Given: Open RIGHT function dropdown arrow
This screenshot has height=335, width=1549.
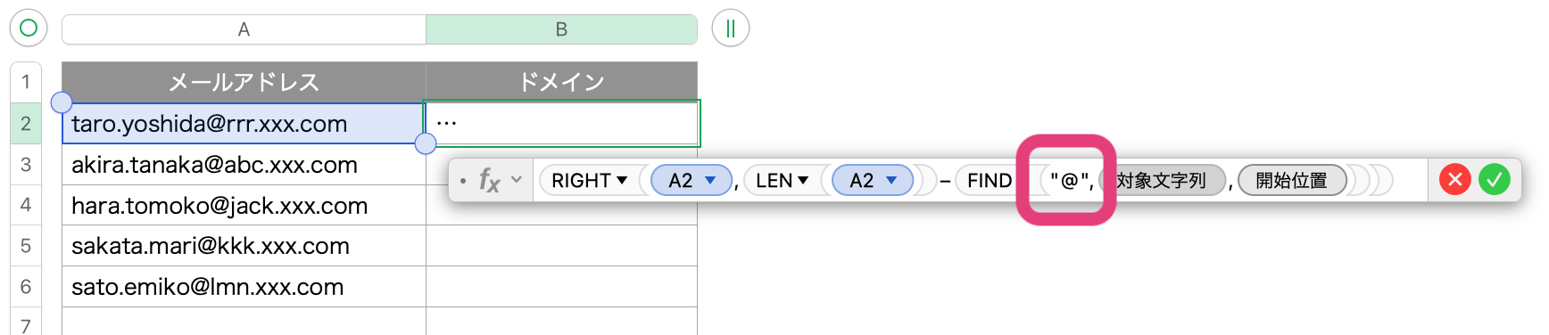Looking at the screenshot, I should [622, 180].
